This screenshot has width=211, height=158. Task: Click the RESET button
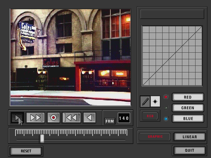point(26,151)
